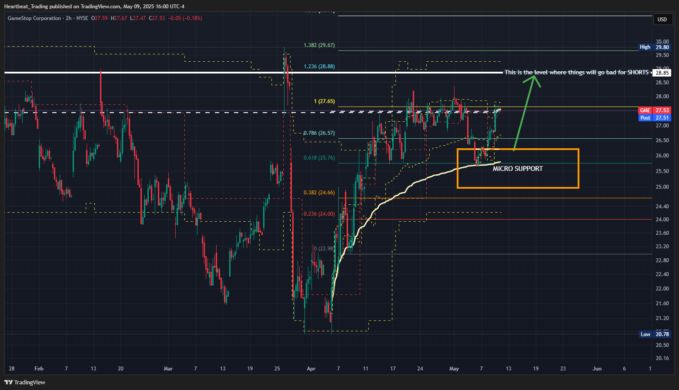
Task: Select the High 29.80 price label
Action: 655,47
